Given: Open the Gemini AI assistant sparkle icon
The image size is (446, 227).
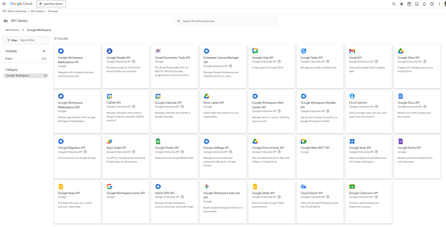Looking at the screenshot, I should pyautogui.click(x=401, y=4).
